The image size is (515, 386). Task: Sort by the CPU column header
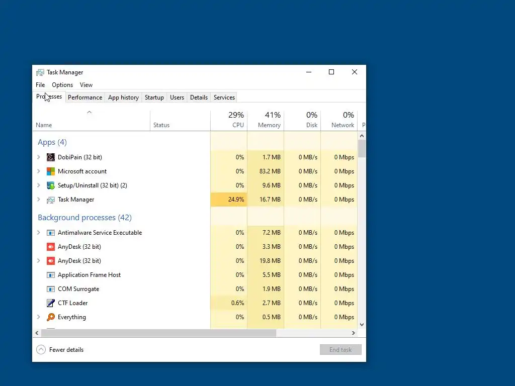[229, 120]
